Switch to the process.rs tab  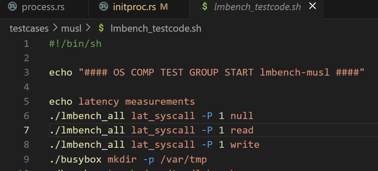41,7
